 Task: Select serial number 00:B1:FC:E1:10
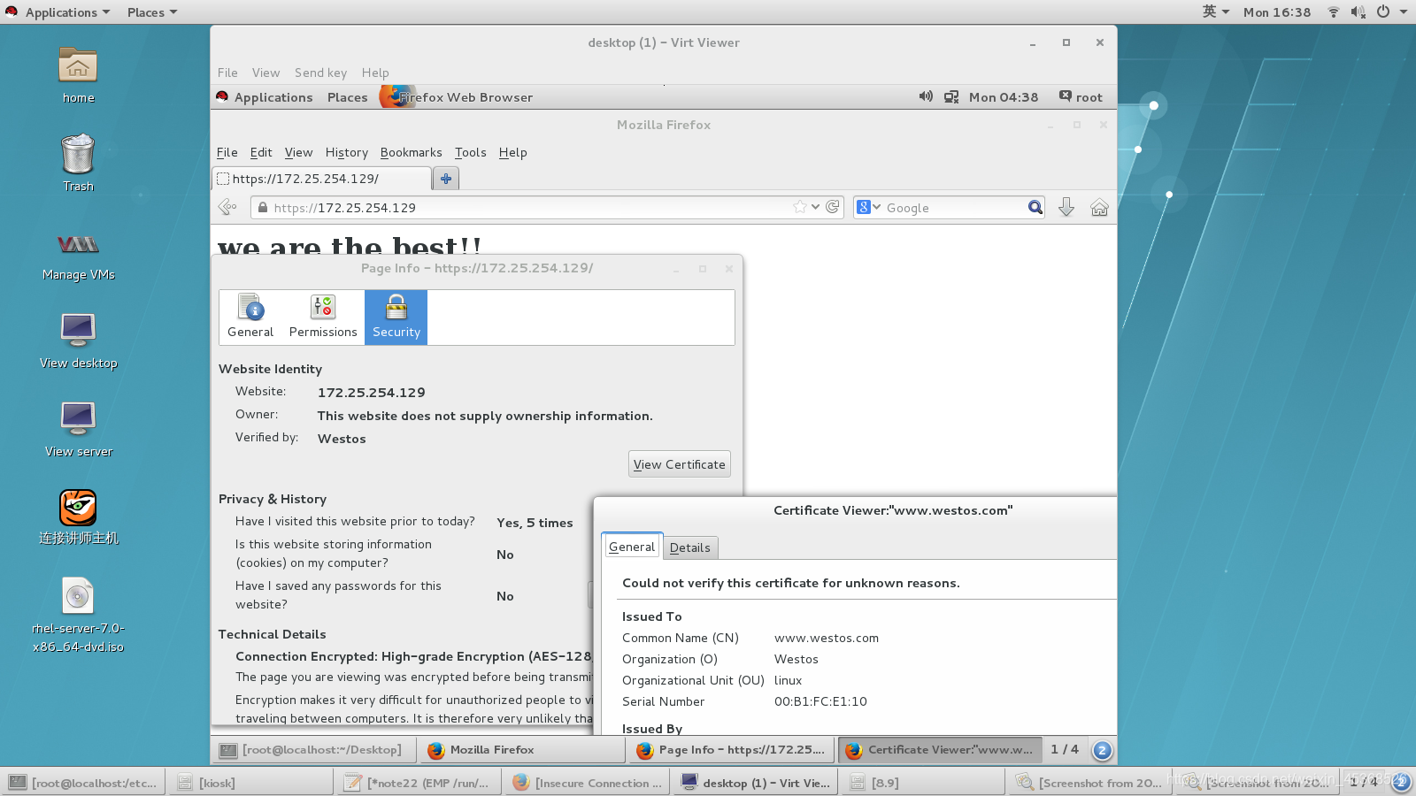coord(820,701)
